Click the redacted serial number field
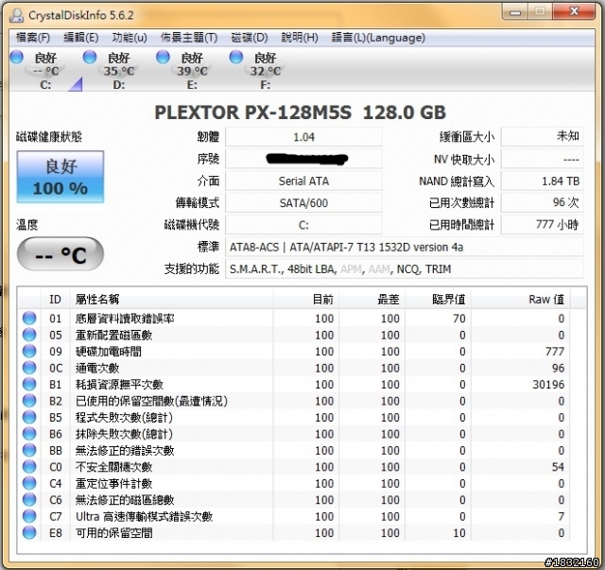 coord(303,159)
